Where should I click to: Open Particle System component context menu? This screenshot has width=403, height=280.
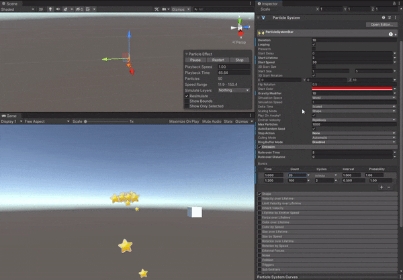click(396, 17)
